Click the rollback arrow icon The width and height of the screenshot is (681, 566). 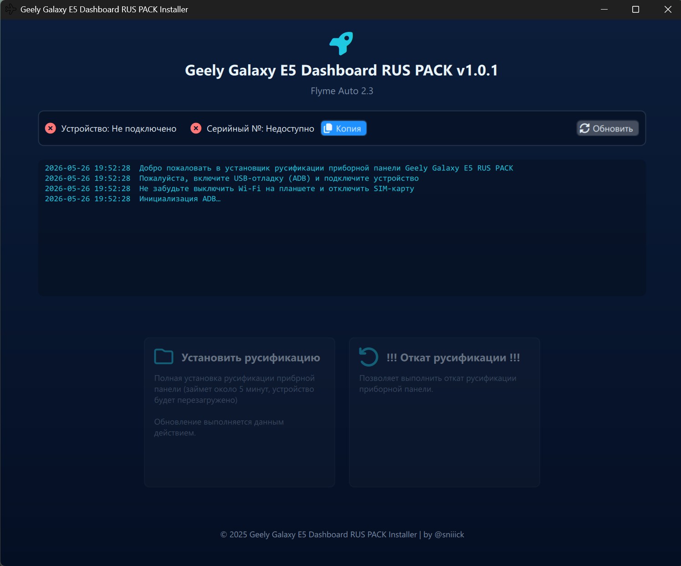click(x=369, y=357)
